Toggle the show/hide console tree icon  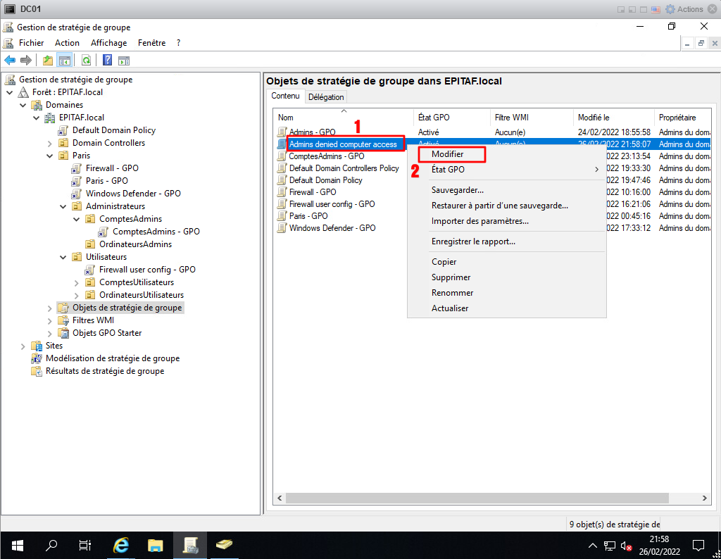click(64, 61)
